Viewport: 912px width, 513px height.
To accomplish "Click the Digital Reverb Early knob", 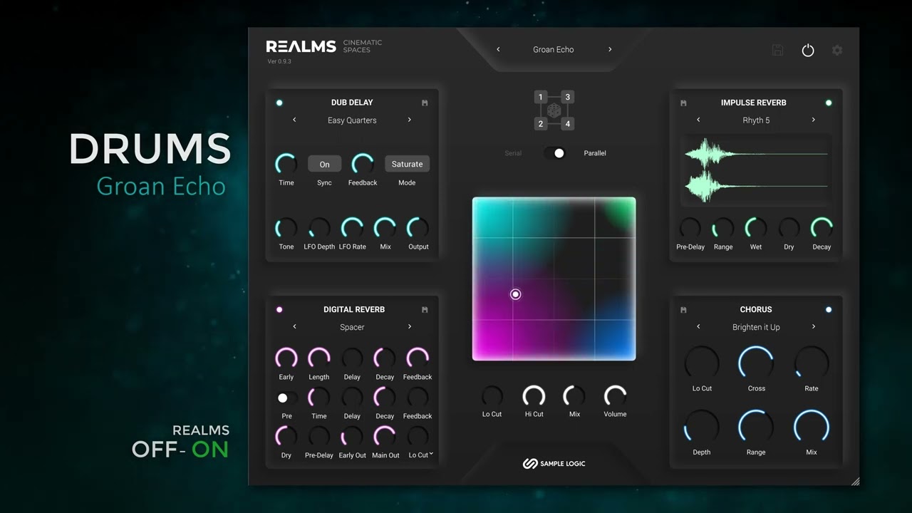I will click(286, 358).
